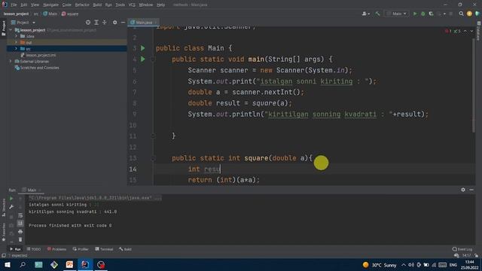Click Select Opened File target icon in Project panel

[x=88, y=23]
